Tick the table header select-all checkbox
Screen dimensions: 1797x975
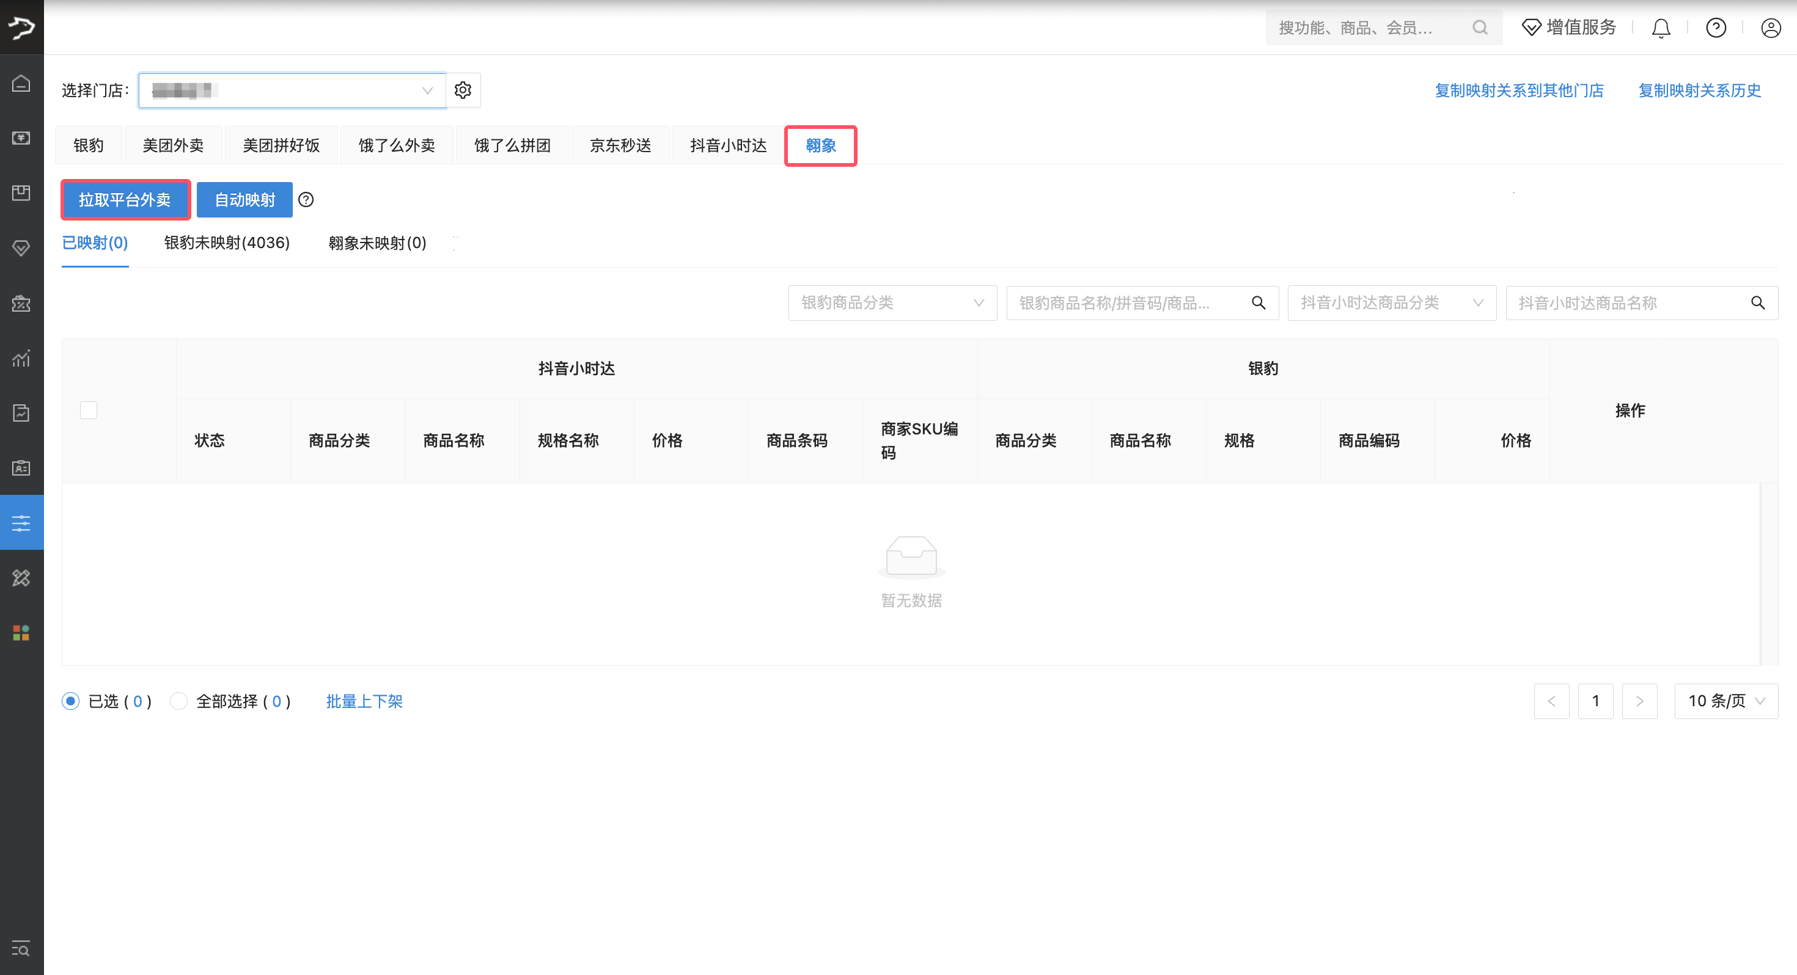tap(89, 410)
